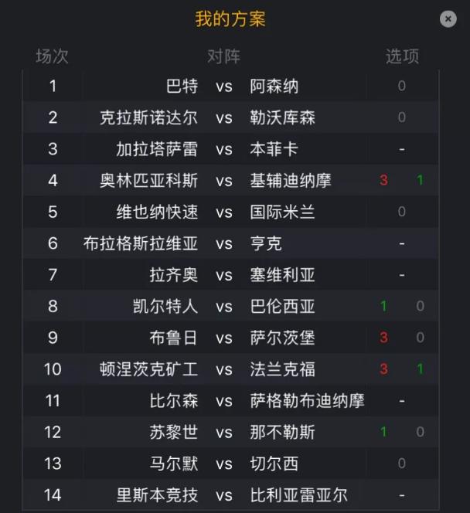The width and height of the screenshot is (470, 513).
Task: Click the dash option for 加拉塔萨雷 vs 本菲卡
Action: 402,150
